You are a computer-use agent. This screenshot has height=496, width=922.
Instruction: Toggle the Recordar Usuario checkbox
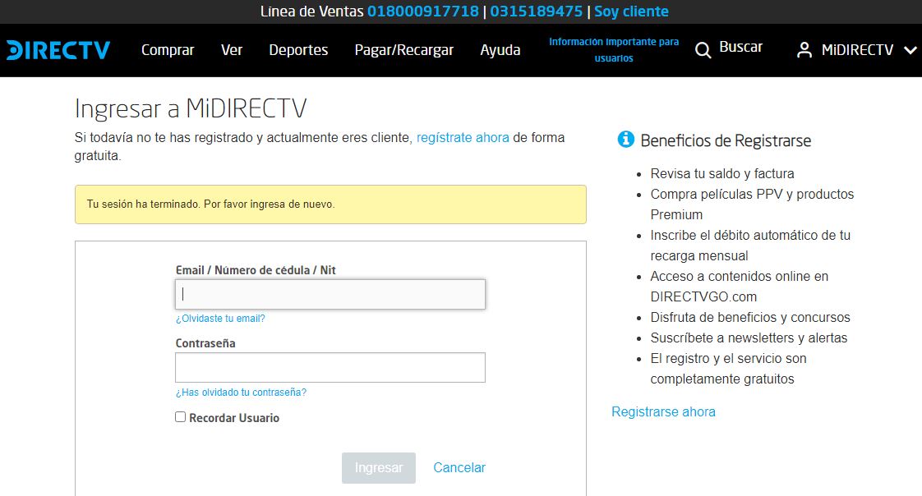tap(181, 416)
